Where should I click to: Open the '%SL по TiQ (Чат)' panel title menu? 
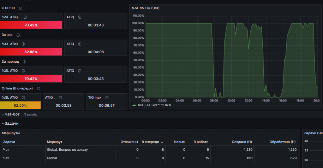[x=145, y=8]
